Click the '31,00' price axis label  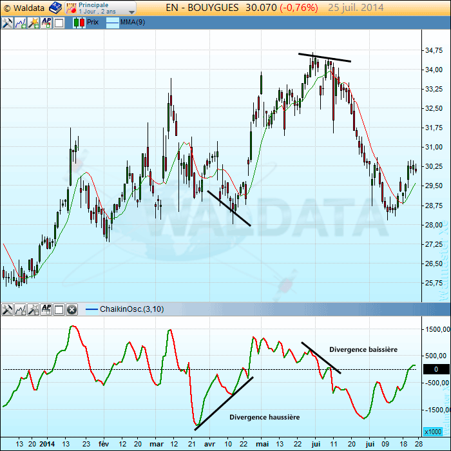tap(434, 147)
